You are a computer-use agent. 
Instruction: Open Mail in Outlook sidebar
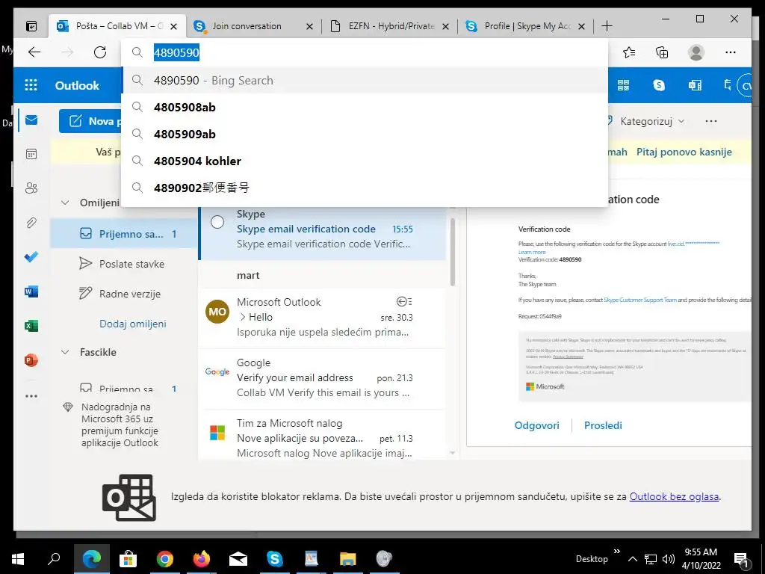pos(31,120)
